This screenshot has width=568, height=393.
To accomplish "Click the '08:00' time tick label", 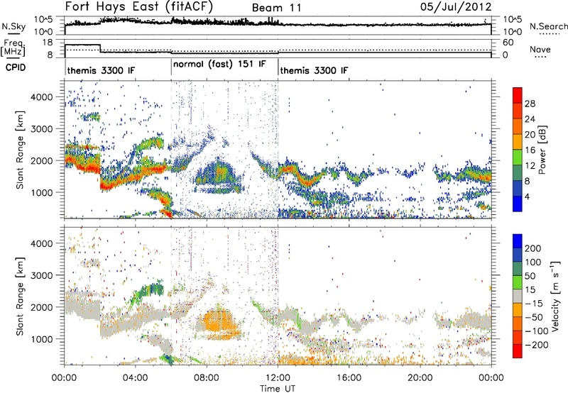I will [207, 378].
